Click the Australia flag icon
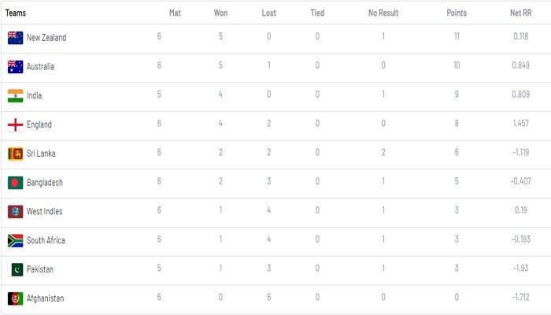 (15, 67)
